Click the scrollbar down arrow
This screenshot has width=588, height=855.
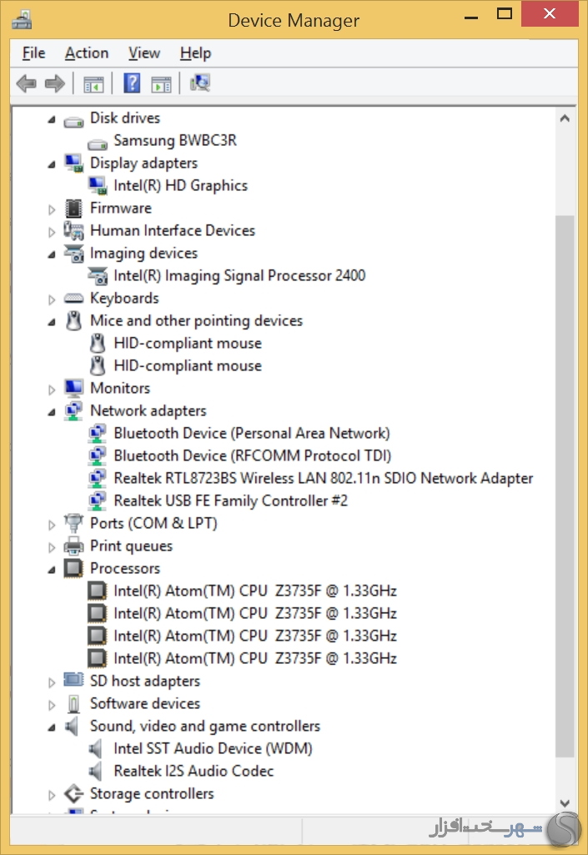point(565,803)
